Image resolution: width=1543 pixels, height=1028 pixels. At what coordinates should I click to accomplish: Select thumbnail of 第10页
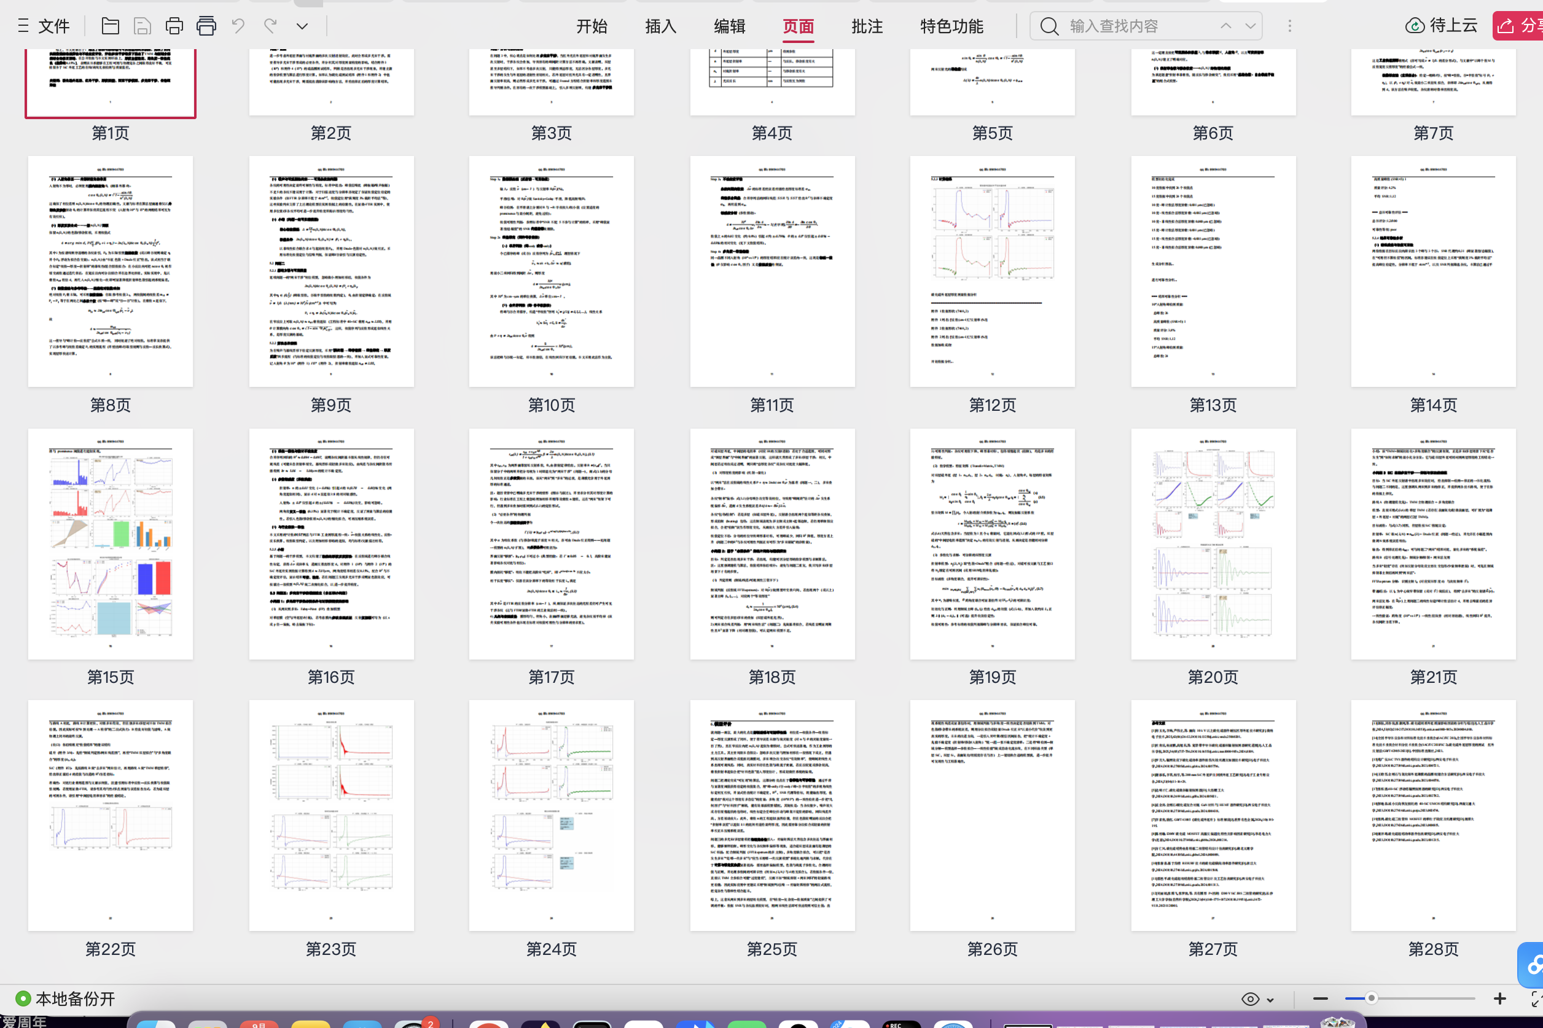(552, 271)
